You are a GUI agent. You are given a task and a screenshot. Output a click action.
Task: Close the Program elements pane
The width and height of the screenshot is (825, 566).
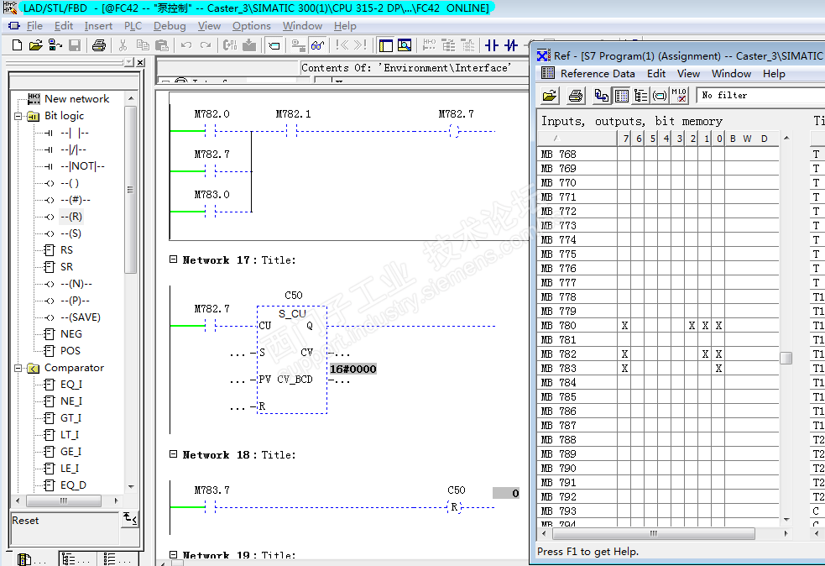click(x=140, y=63)
